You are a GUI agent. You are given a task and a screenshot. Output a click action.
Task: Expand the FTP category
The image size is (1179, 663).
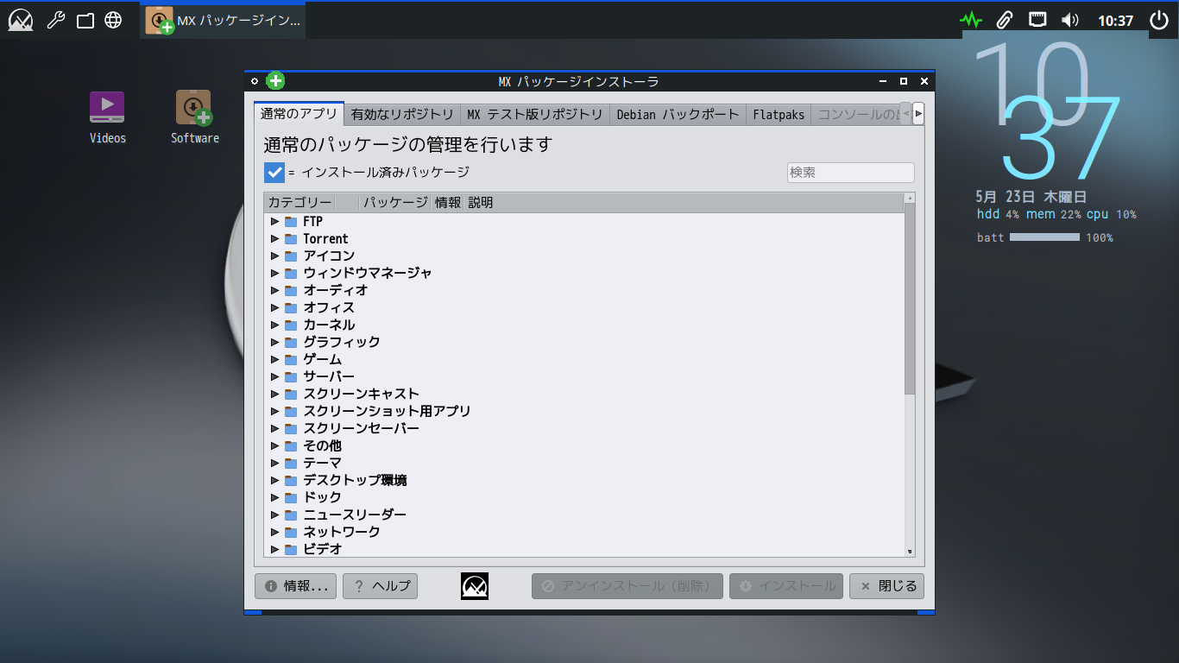(275, 221)
